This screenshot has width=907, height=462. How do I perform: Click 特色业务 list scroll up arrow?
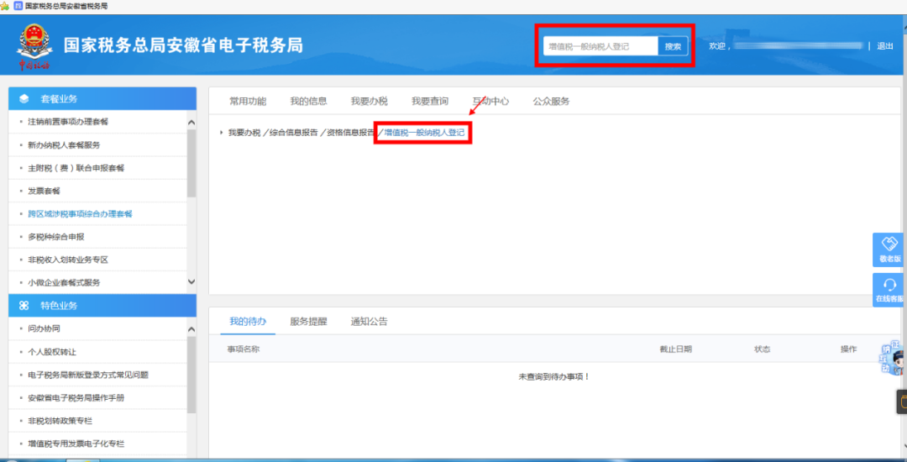[192, 329]
